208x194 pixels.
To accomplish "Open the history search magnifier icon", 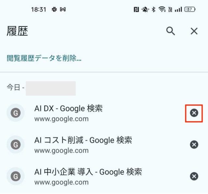I will [x=171, y=31].
